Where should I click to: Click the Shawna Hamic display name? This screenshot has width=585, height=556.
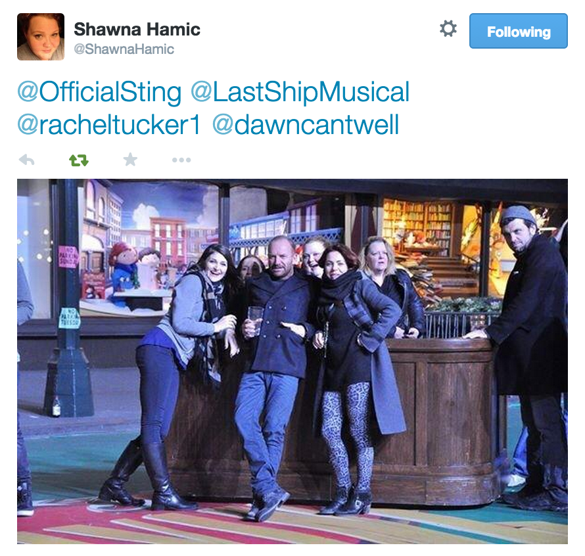137,30
